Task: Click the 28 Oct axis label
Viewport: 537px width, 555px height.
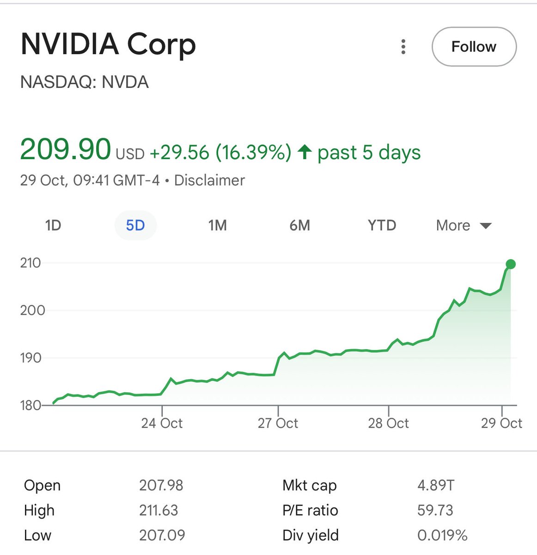Action: (x=388, y=423)
